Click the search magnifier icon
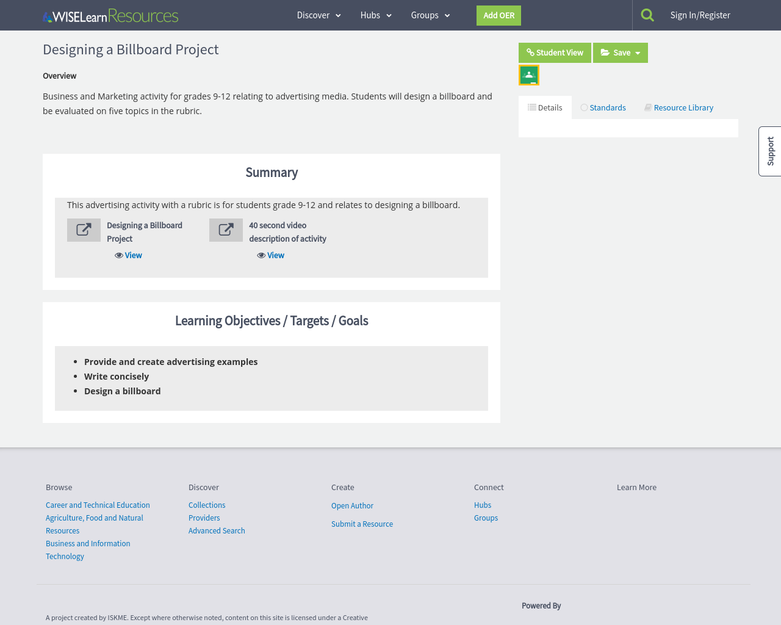This screenshot has height=625, width=781. pos(647,15)
